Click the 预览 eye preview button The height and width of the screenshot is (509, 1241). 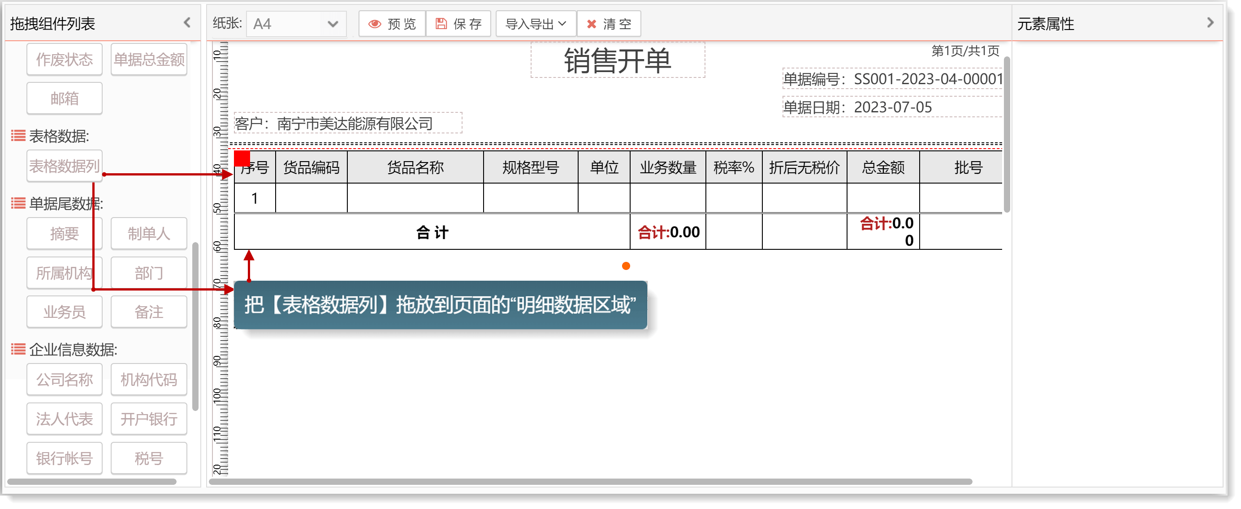[x=392, y=24]
